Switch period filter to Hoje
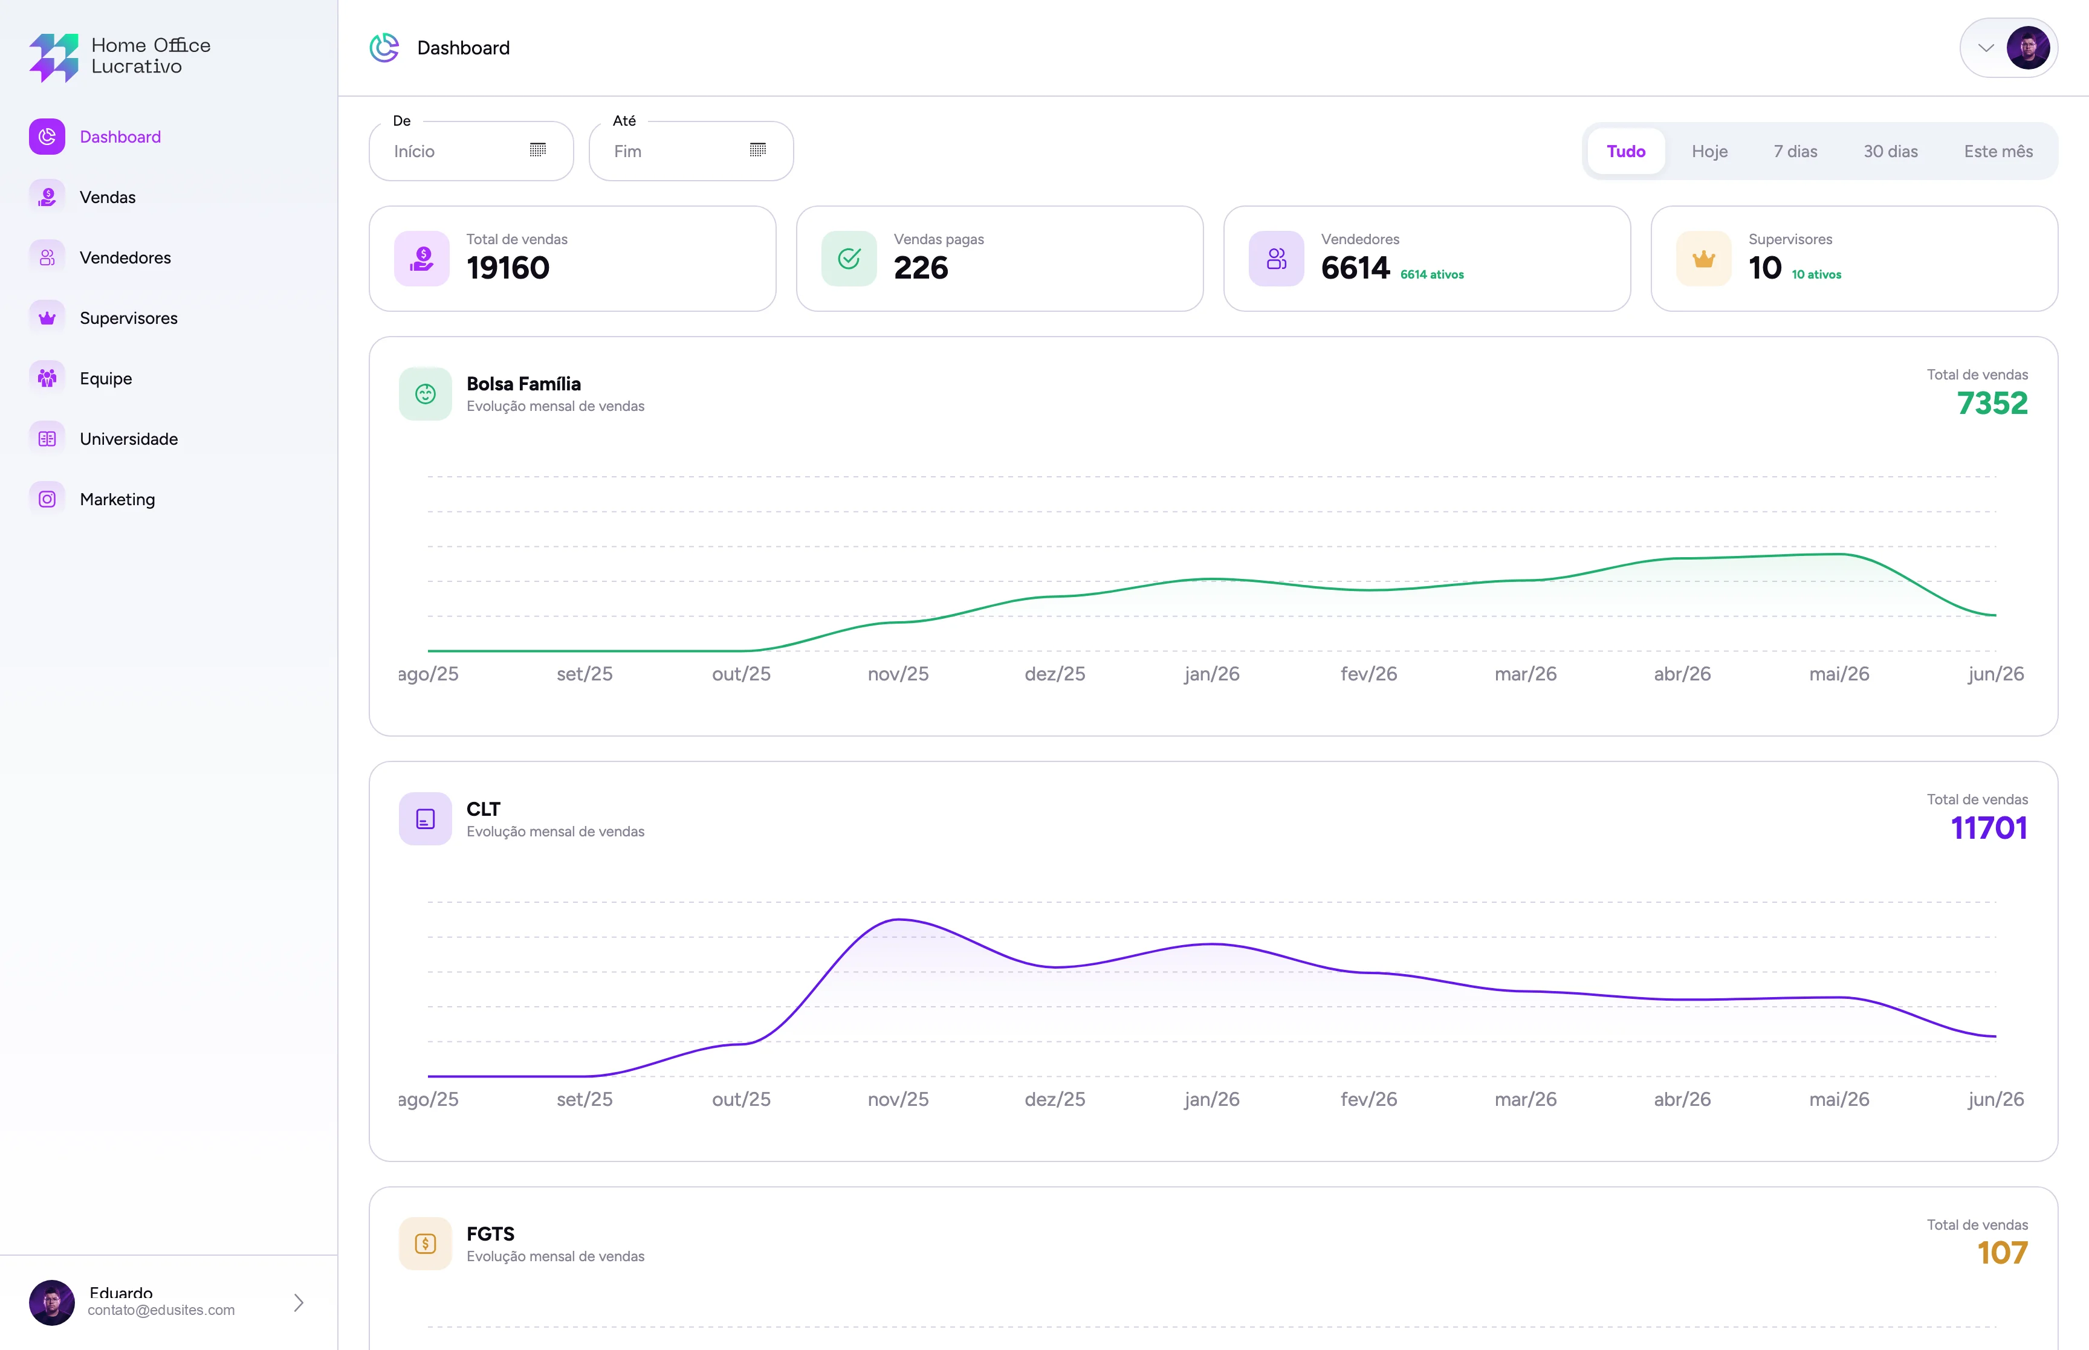The image size is (2089, 1350). pyautogui.click(x=1709, y=152)
